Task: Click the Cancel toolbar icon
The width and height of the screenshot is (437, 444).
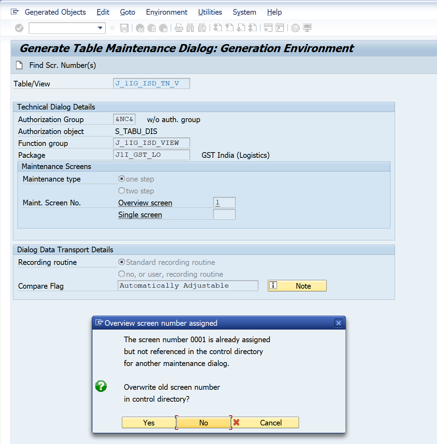Action: click(163, 28)
